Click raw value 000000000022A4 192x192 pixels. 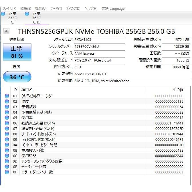coord(169,156)
